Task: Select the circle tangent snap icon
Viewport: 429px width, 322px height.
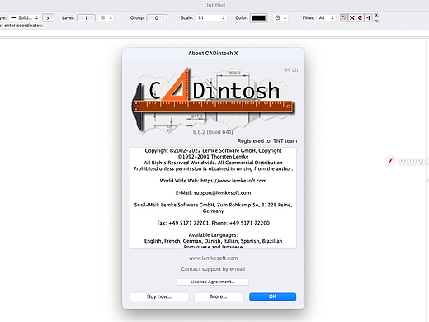Action: point(360,18)
